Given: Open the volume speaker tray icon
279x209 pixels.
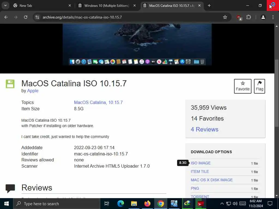Looking at the screenshot, I should coord(235,204).
